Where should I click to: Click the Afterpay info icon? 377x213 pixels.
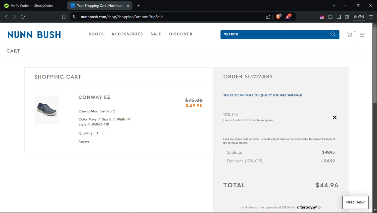pyautogui.click(x=319, y=207)
